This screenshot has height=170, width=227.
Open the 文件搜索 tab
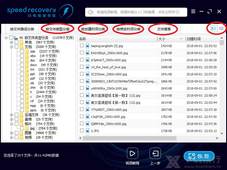pyautogui.click(x=165, y=29)
